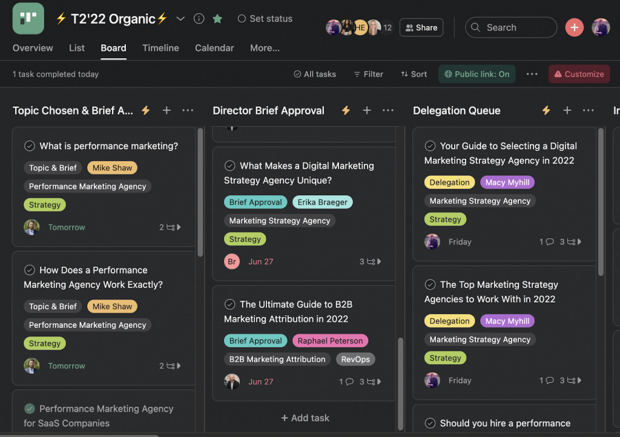Click assignee avatar on 'Your Guide to Selecting' card

click(x=432, y=242)
